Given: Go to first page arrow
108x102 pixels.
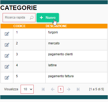Looking at the screenshot, I should pos(43,89).
